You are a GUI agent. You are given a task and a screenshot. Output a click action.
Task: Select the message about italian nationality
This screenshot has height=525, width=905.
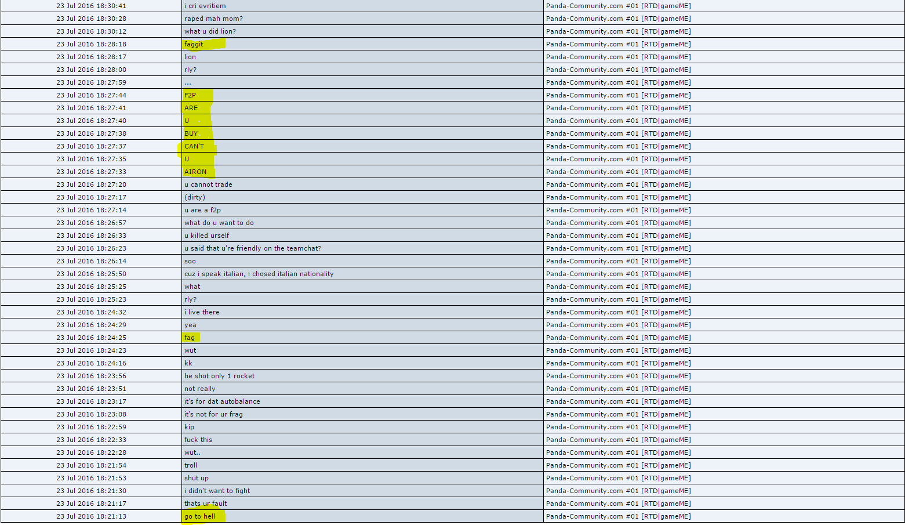point(259,274)
